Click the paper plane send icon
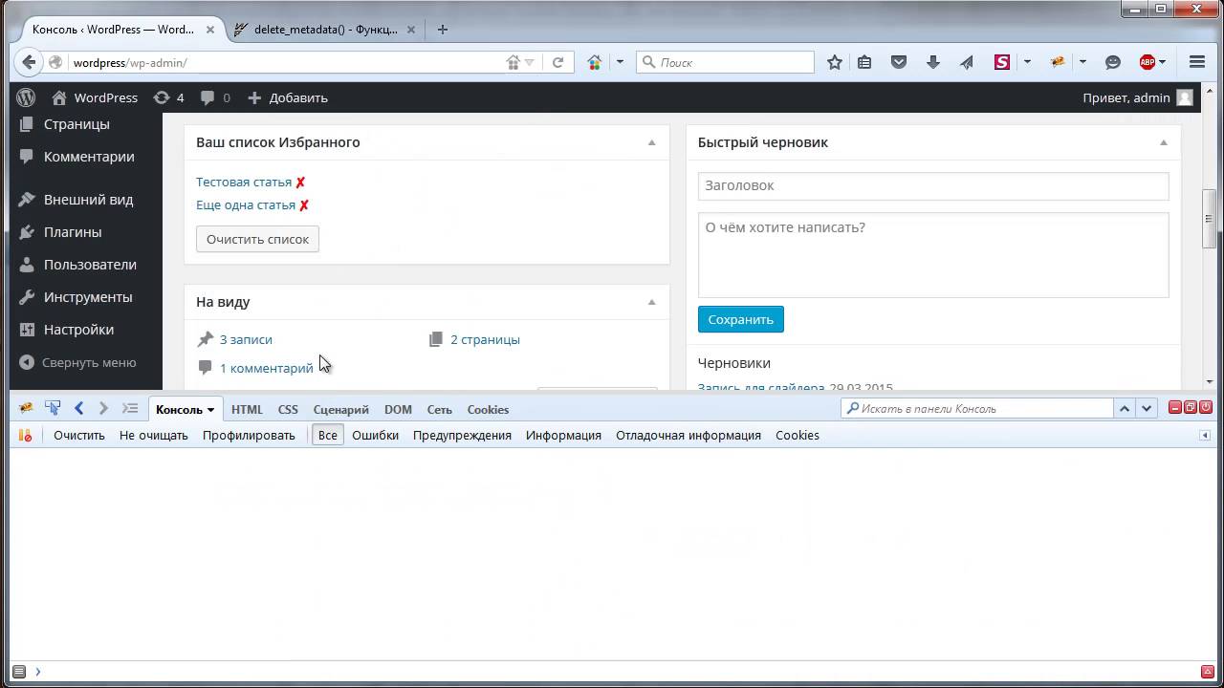This screenshot has width=1224, height=688. tap(967, 62)
